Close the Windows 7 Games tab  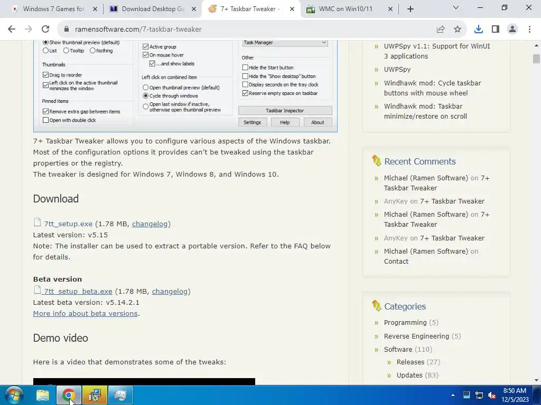click(95, 9)
